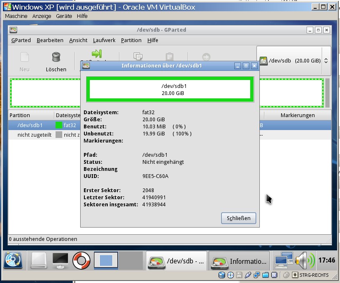The width and height of the screenshot is (340, 283).
Task: Click the gray unallocated color swatch
Action: tap(59, 135)
